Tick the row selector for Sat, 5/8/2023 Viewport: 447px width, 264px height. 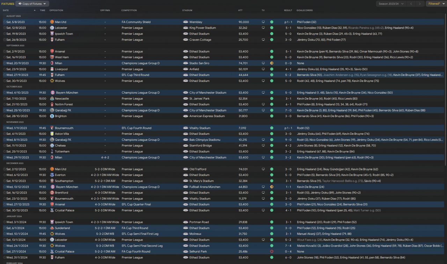5,22
